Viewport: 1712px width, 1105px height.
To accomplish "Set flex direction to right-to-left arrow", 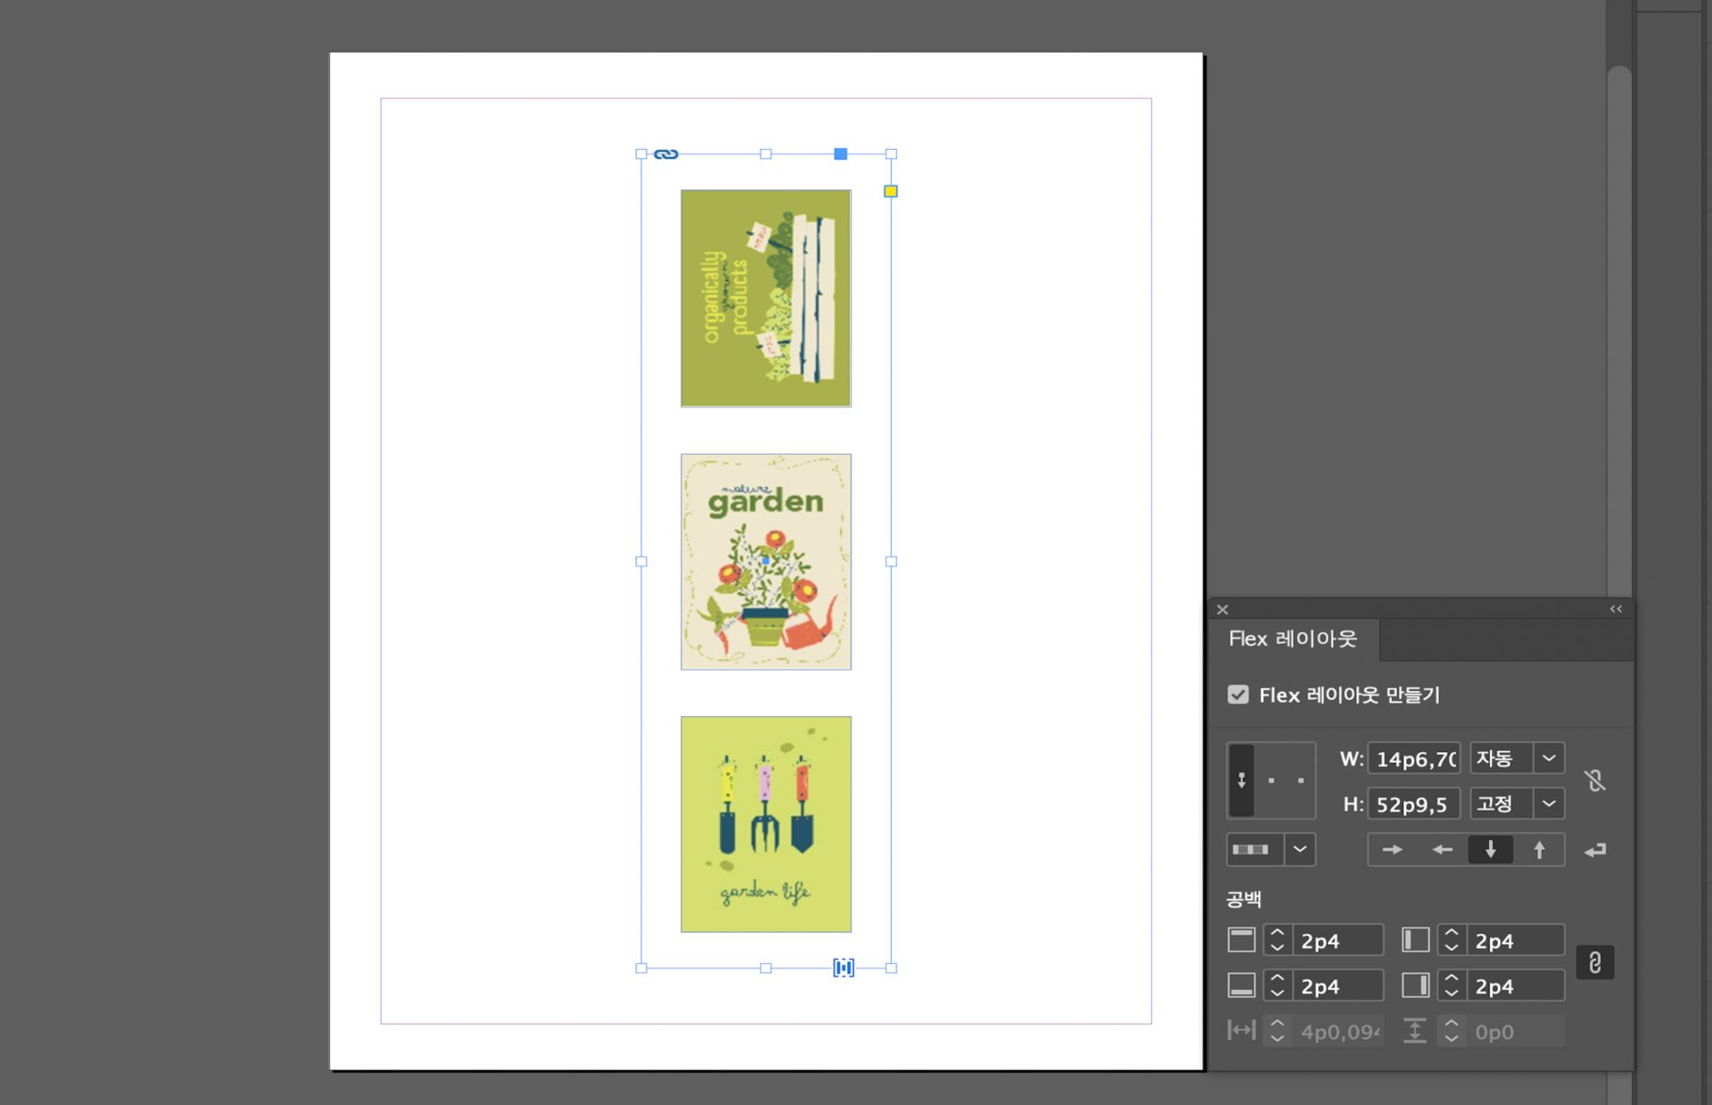I will [x=1442, y=850].
